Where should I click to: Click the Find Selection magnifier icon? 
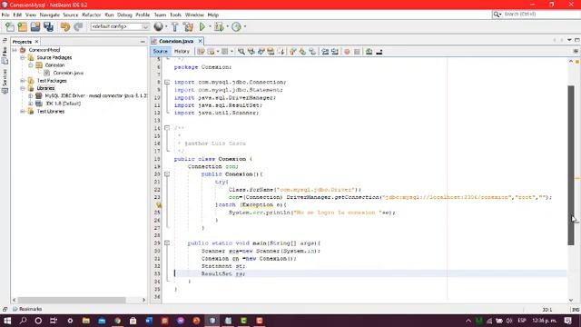click(x=241, y=52)
